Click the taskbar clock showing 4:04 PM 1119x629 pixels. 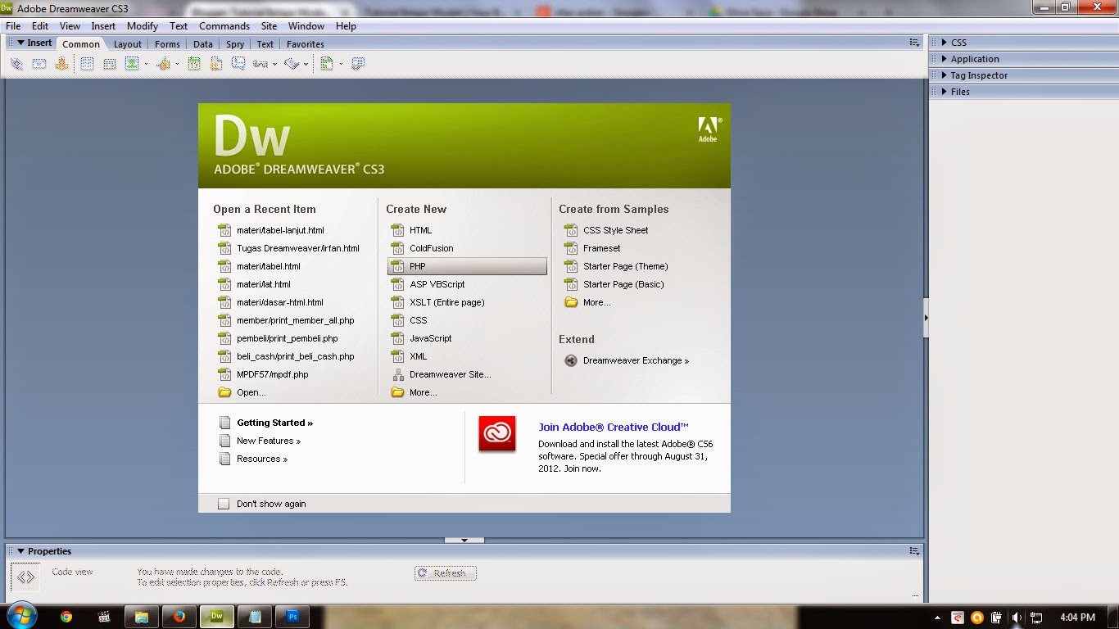point(1077,618)
